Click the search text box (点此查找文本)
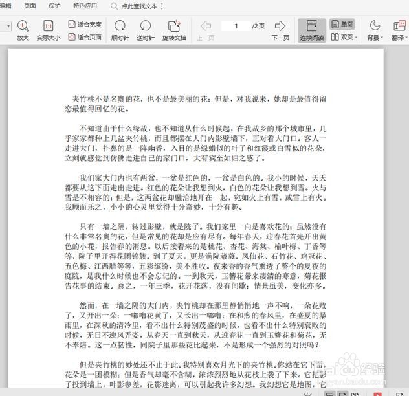Viewport: 409px width, 396px height. coord(139,6)
